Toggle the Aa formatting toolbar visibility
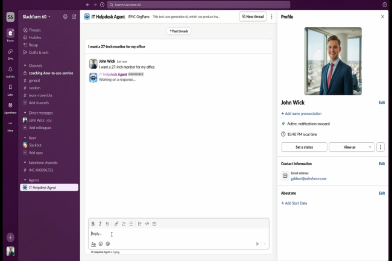 click(x=93, y=244)
